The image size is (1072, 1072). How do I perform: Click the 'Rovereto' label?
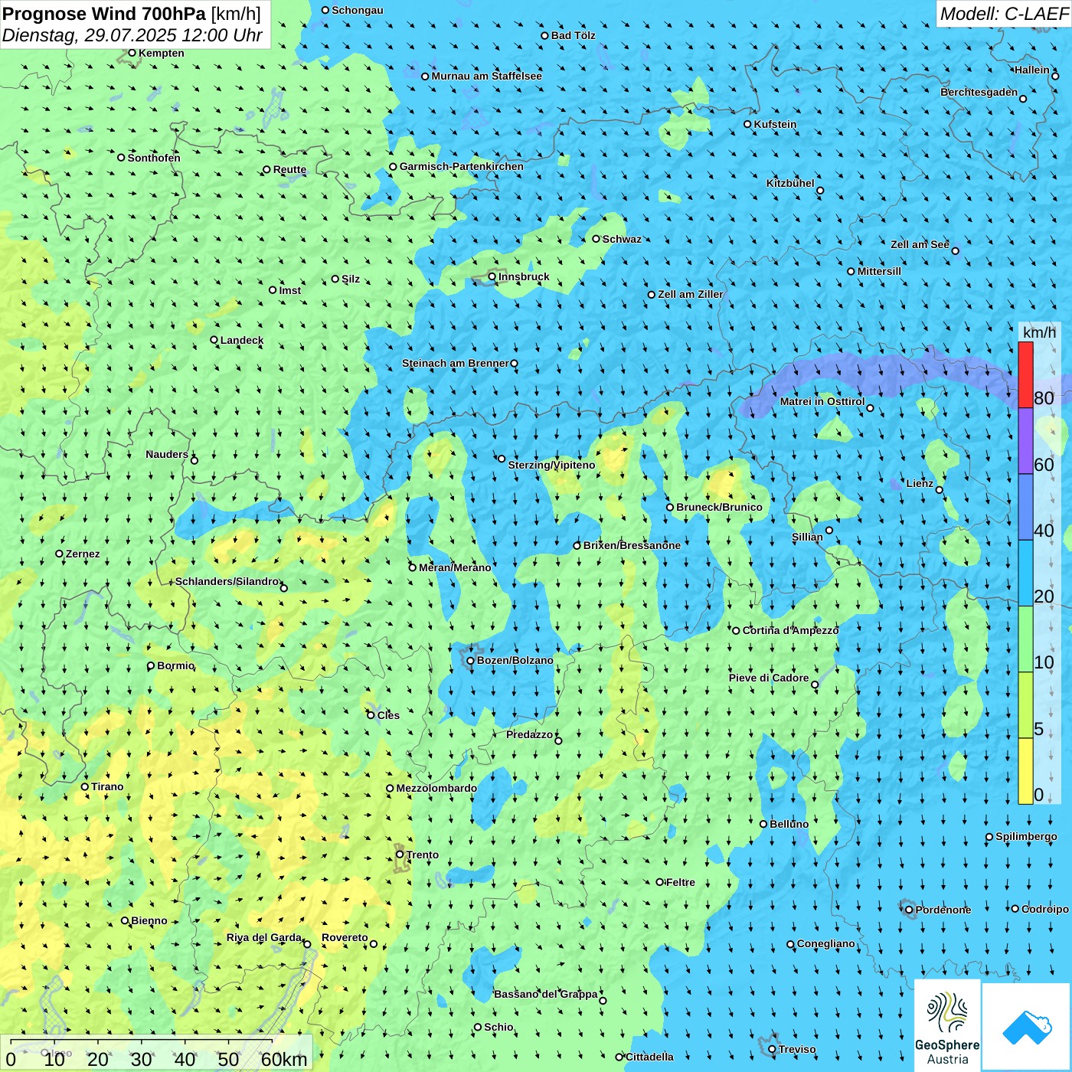345,937
